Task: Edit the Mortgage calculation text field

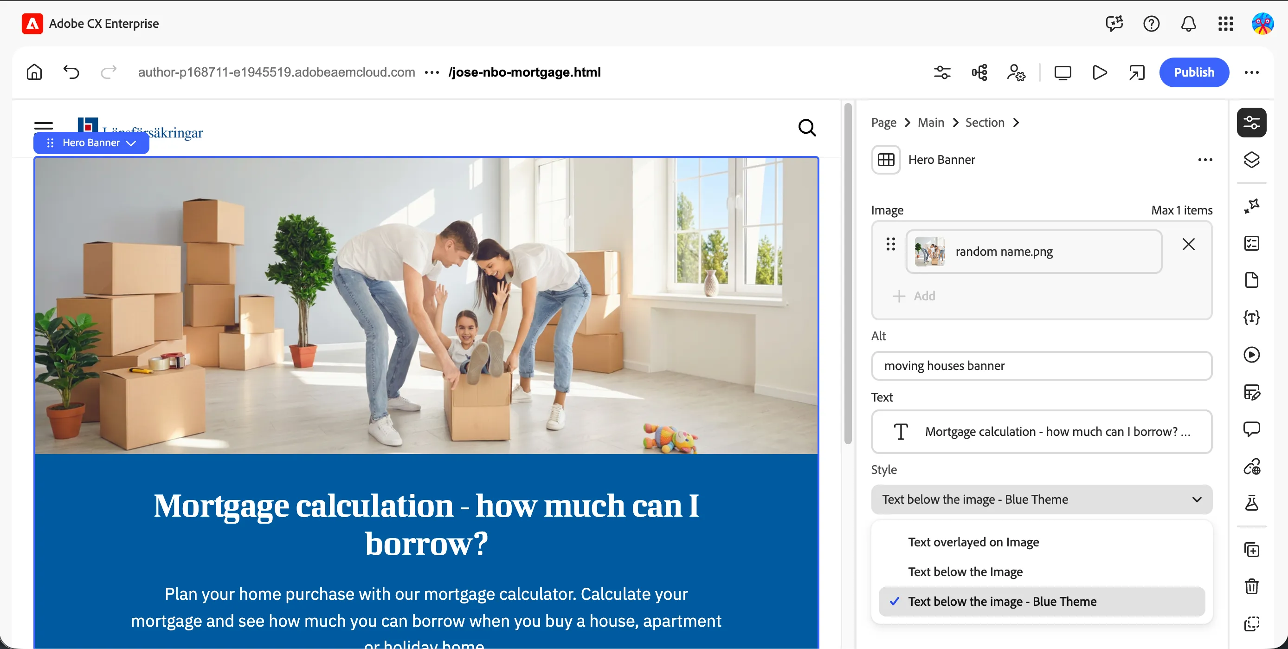Action: 1042,431
